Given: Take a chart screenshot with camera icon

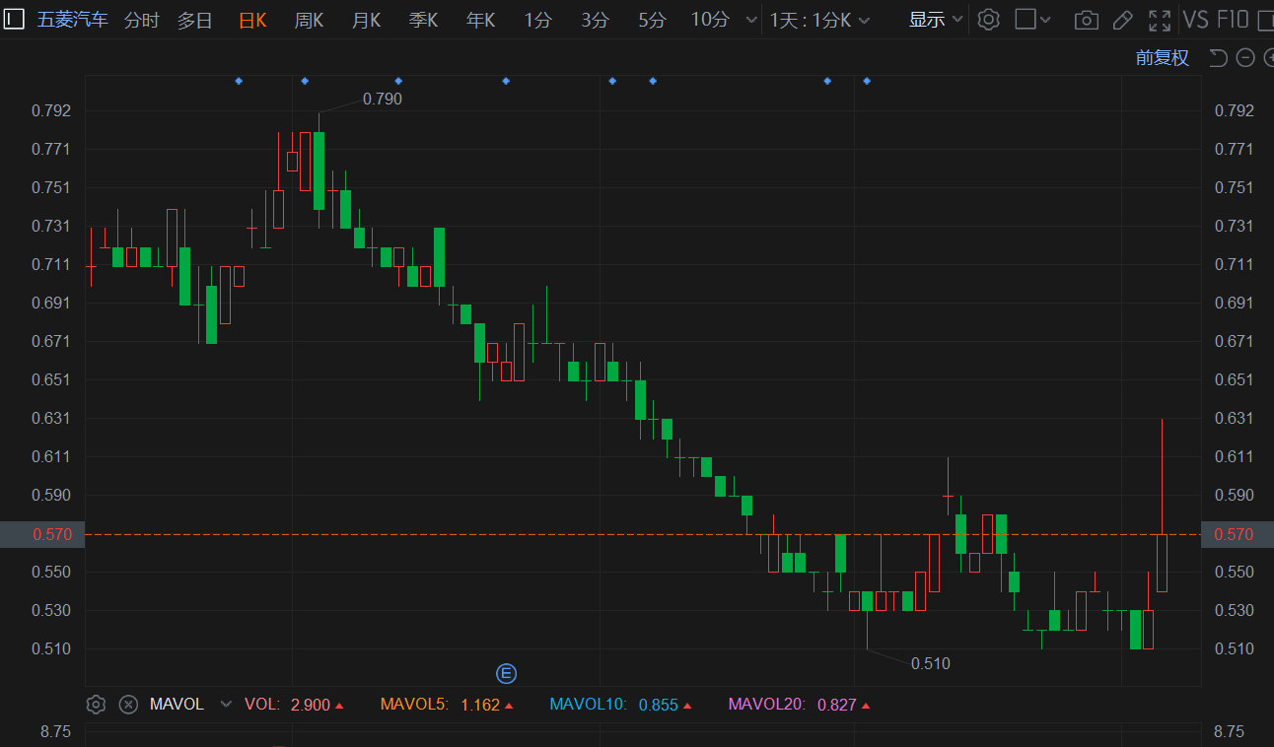Looking at the screenshot, I should 1086,20.
